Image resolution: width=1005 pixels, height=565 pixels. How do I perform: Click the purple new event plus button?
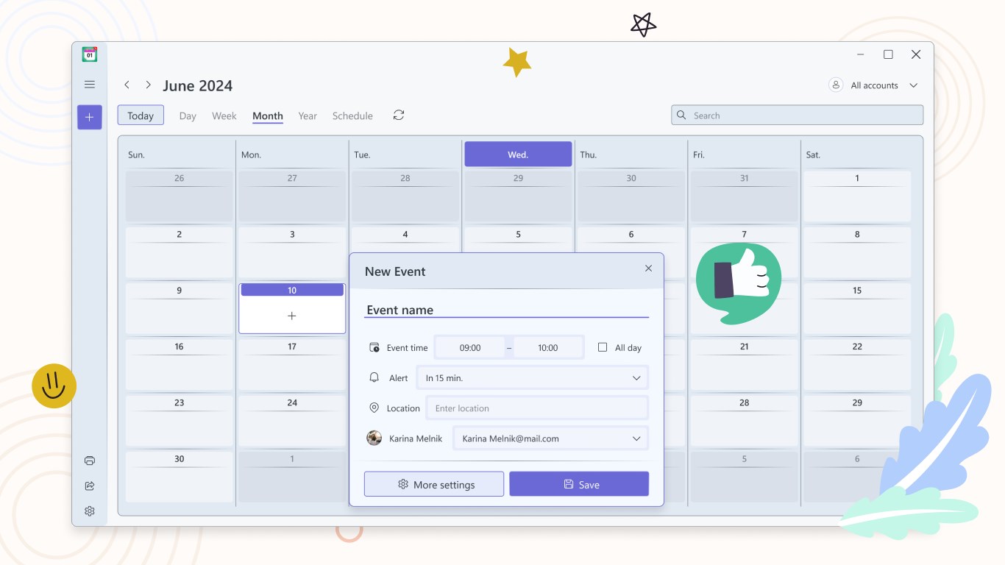tap(90, 117)
